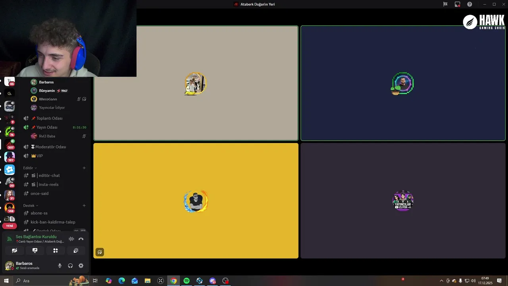Screen dimensions: 508x286
Task: Open server with 9 notification badge
Action: tap(10, 119)
